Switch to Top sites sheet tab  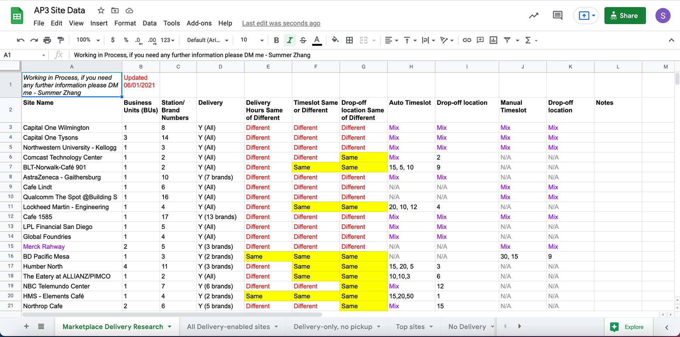414,327
